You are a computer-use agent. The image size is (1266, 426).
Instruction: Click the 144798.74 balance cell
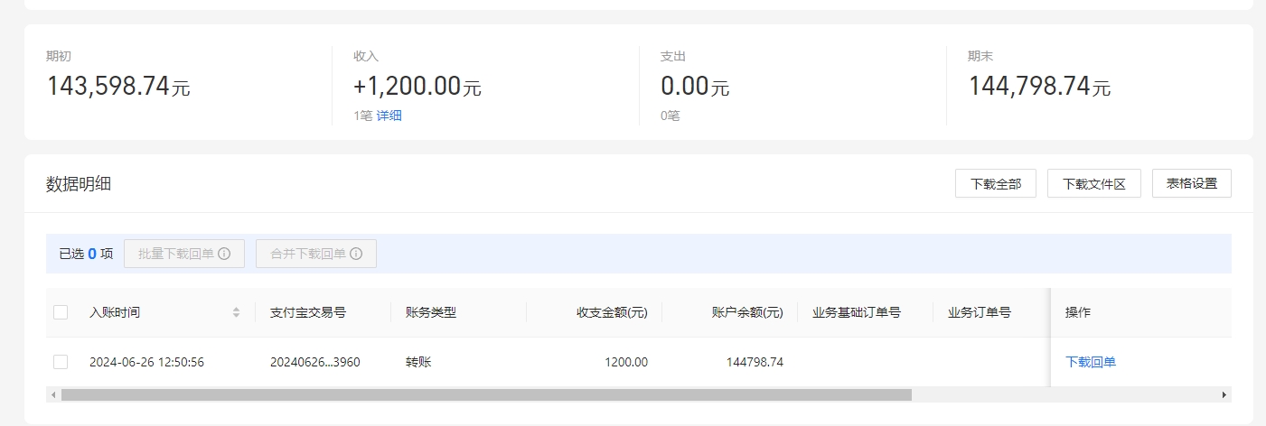pos(755,362)
